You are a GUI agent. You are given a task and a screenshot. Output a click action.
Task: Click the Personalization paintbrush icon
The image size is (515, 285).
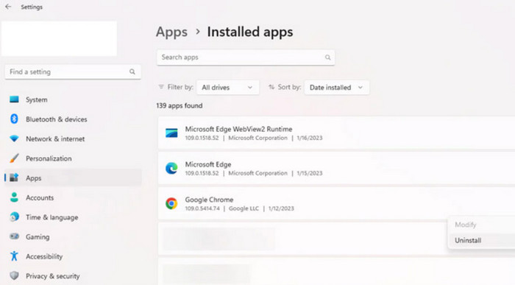tap(14, 158)
